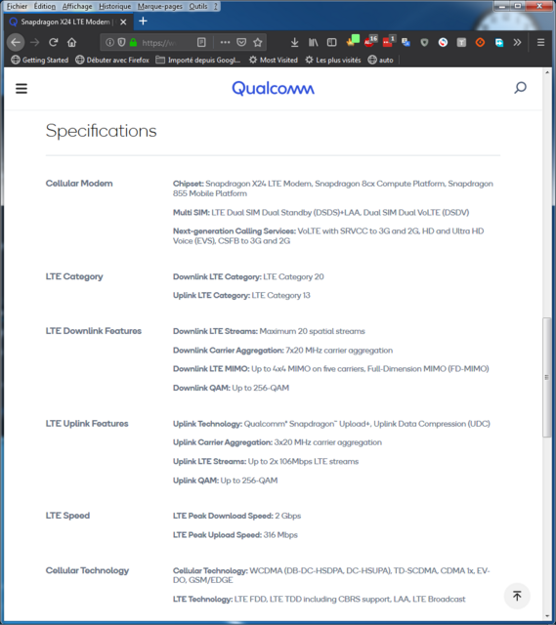The width and height of the screenshot is (556, 625).
Task: Click the LTE Downlink Features label
Action: pyautogui.click(x=94, y=331)
